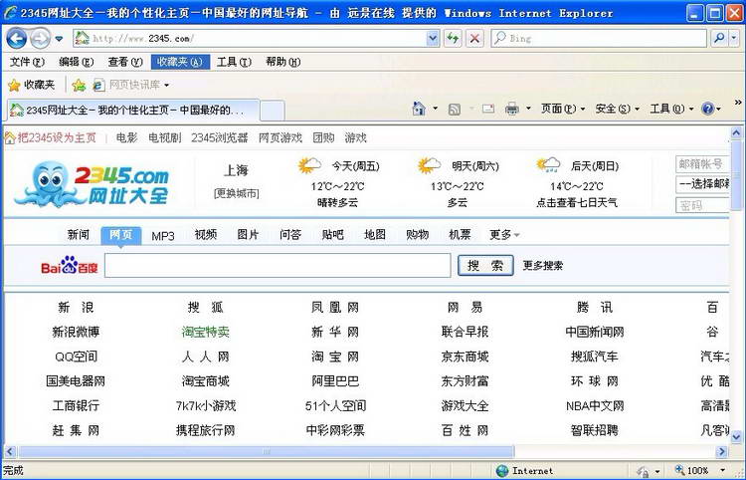The height and width of the screenshot is (480, 746).
Task: Click the 后天 rain weather icon
Action: click(x=548, y=165)
